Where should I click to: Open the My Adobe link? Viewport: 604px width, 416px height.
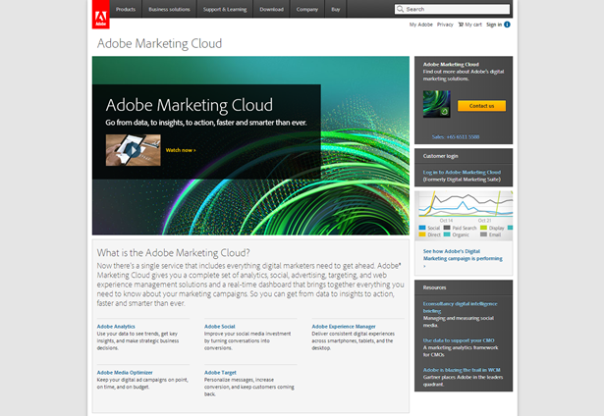[x=420, y=25]
